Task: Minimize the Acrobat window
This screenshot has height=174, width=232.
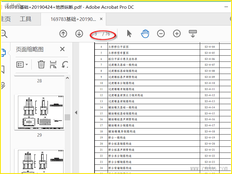Action: coord(226,7)
